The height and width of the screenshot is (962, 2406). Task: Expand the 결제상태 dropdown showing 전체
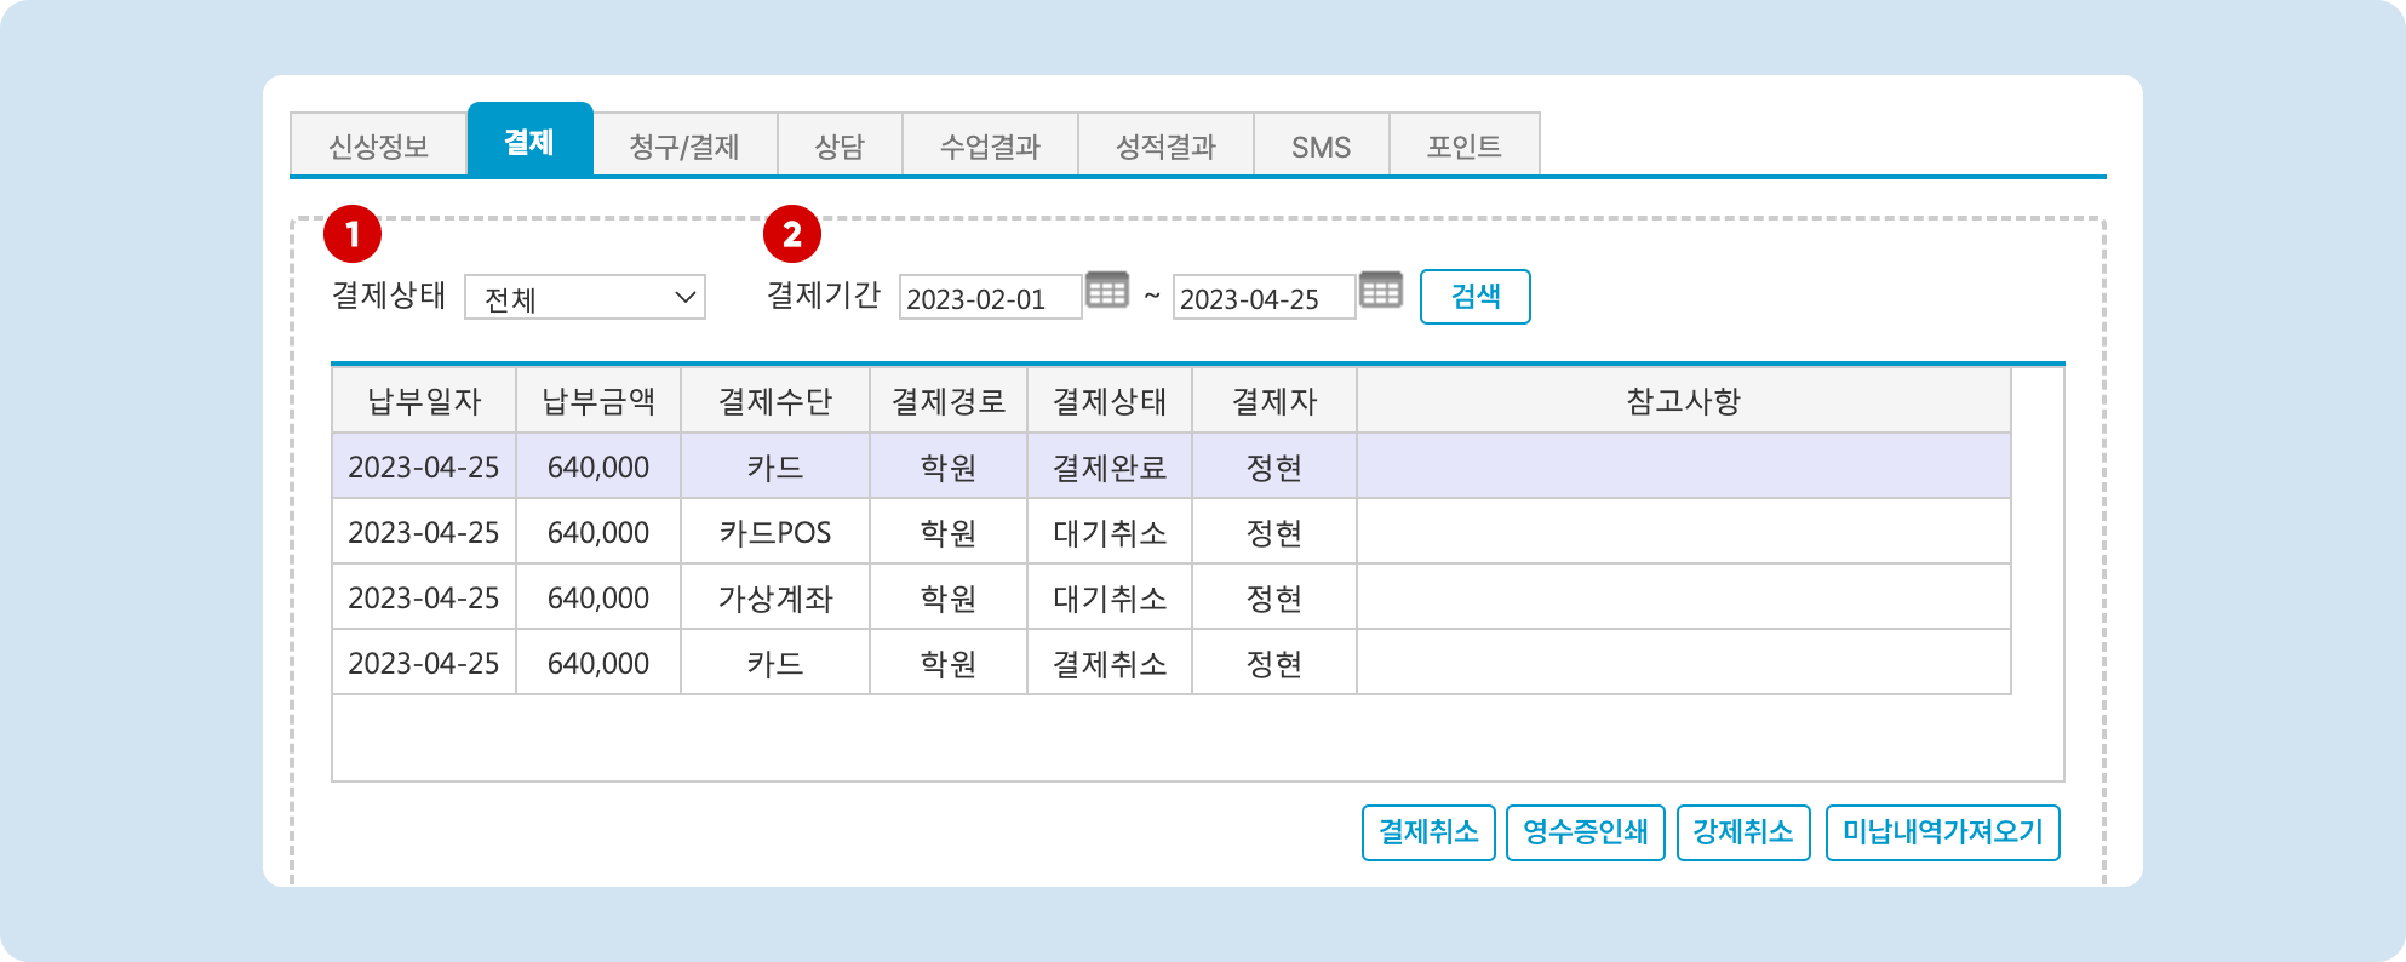click(x=585, y=298)
